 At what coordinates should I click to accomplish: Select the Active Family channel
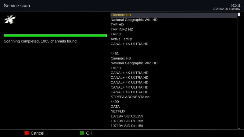tap(121, 39)
